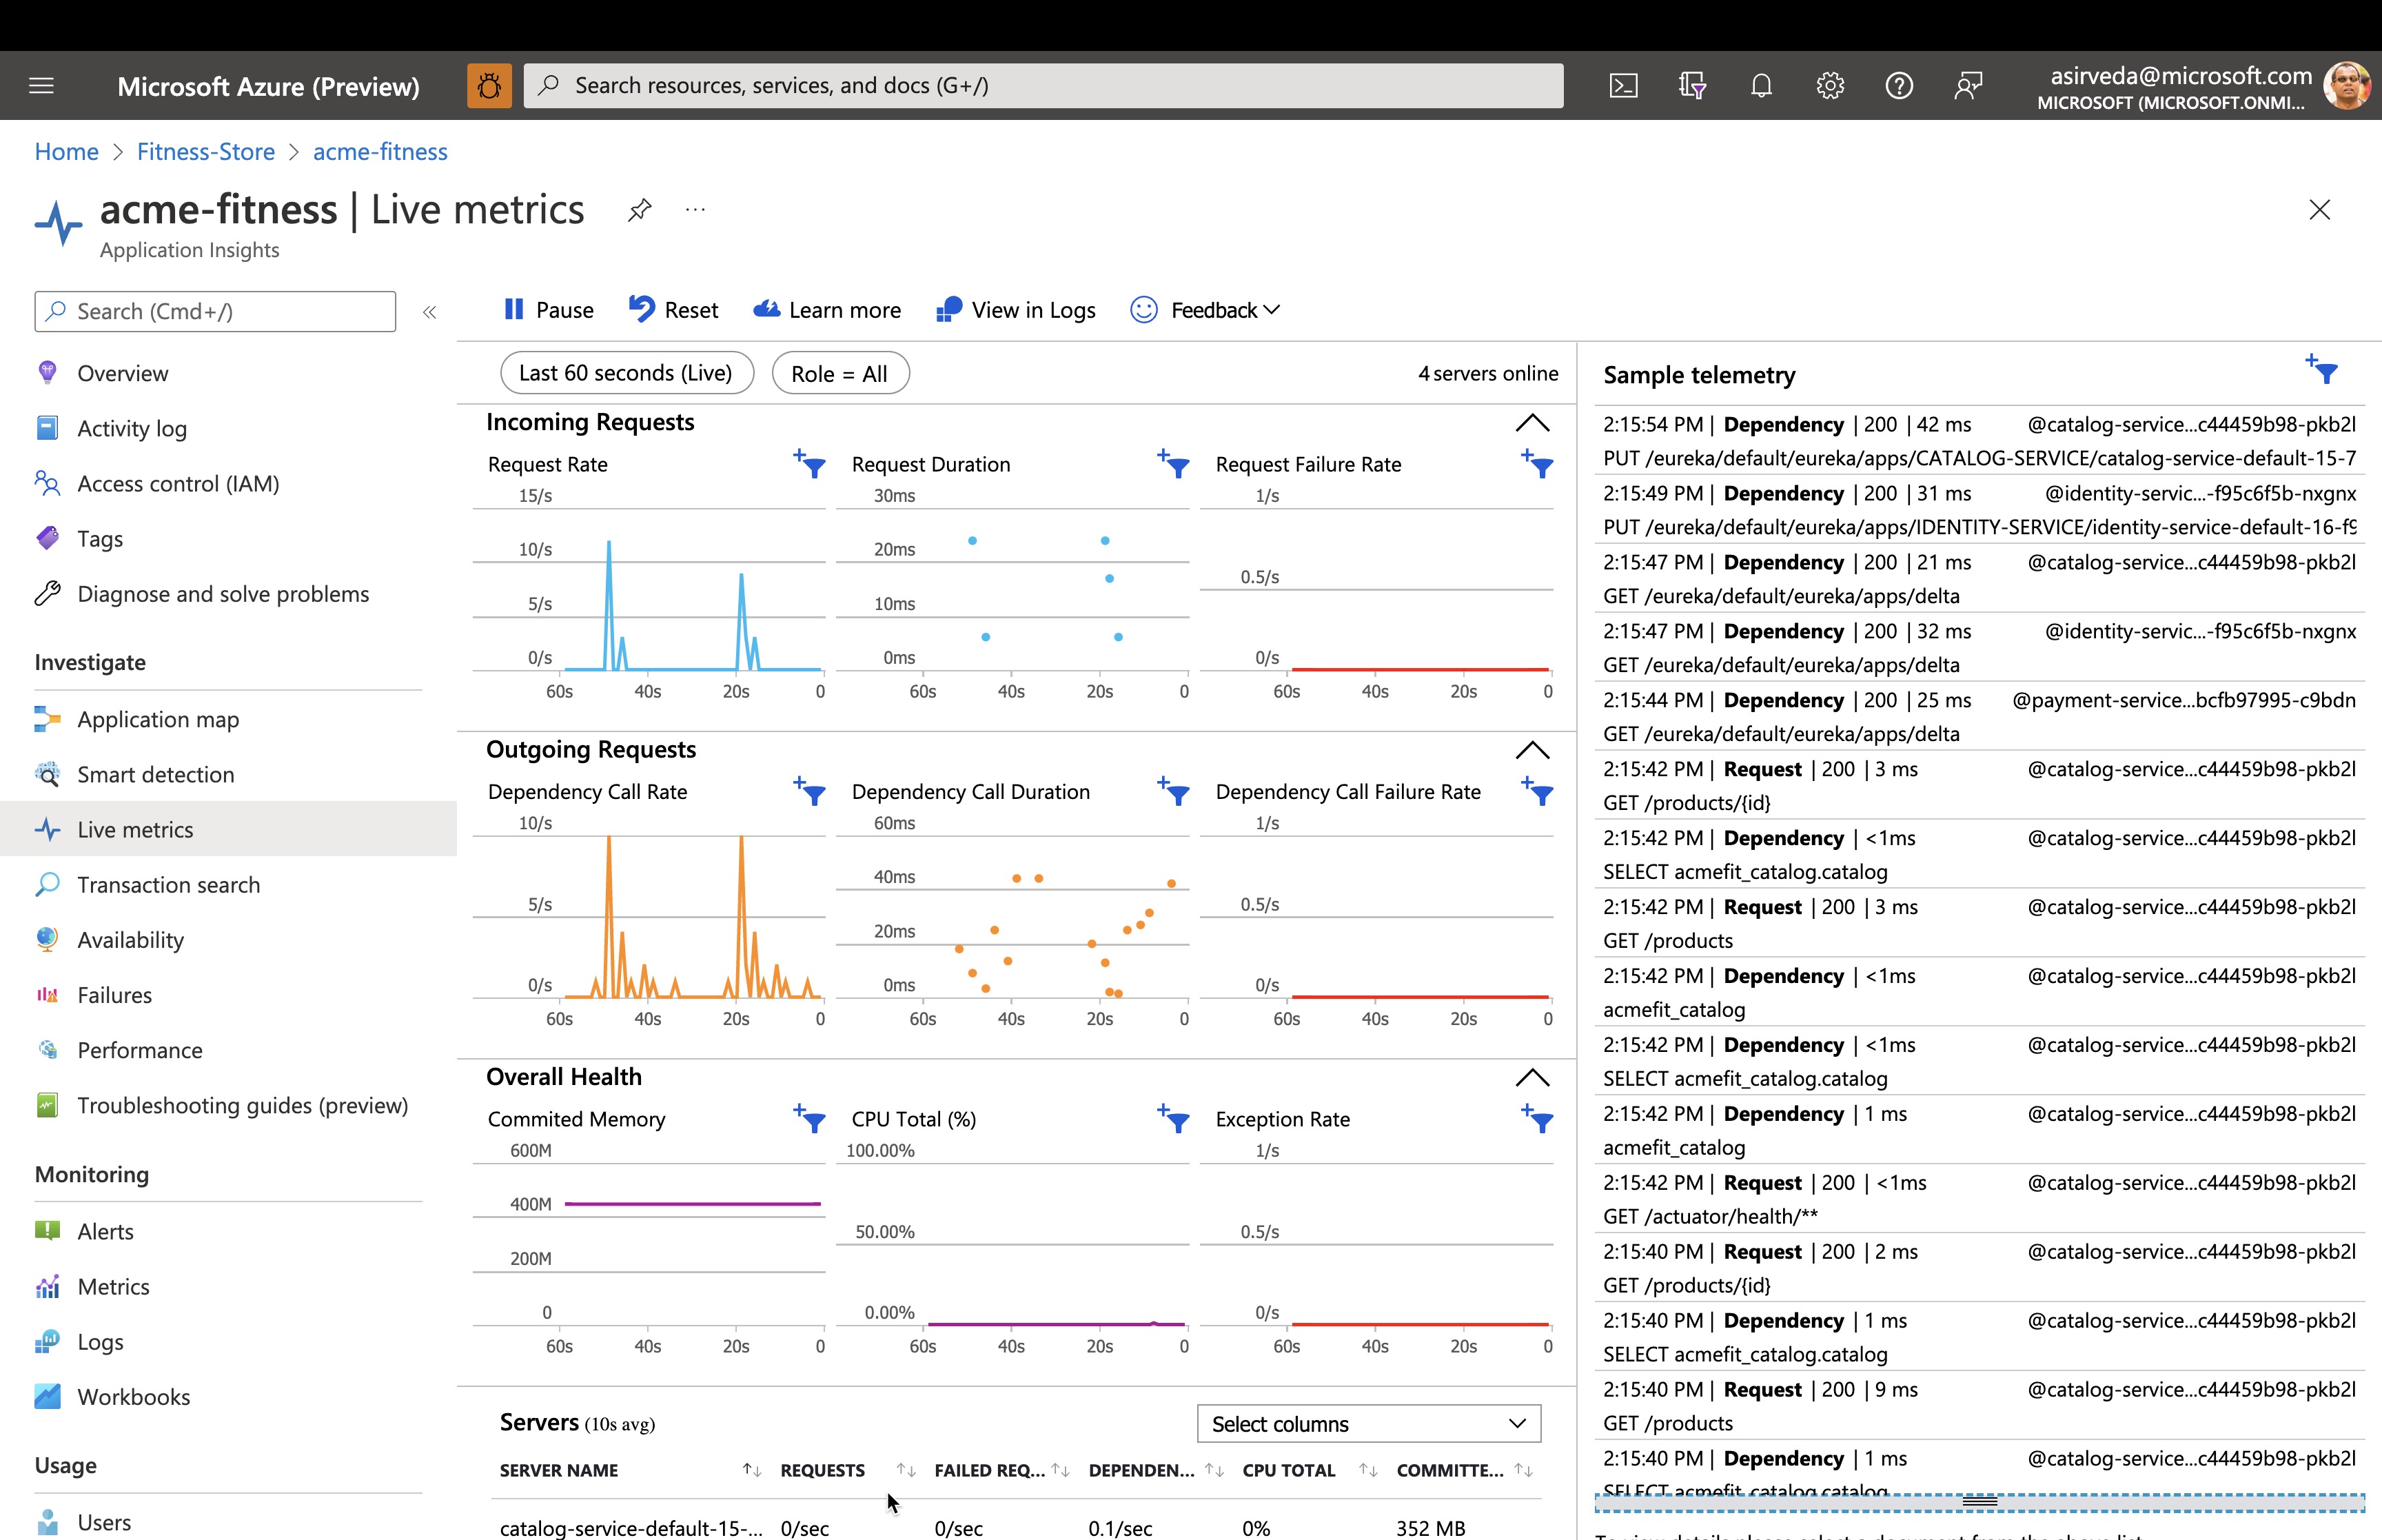2382x1540 pixels.
Task: Open the Role = All filter
Action: click(839, 373)
